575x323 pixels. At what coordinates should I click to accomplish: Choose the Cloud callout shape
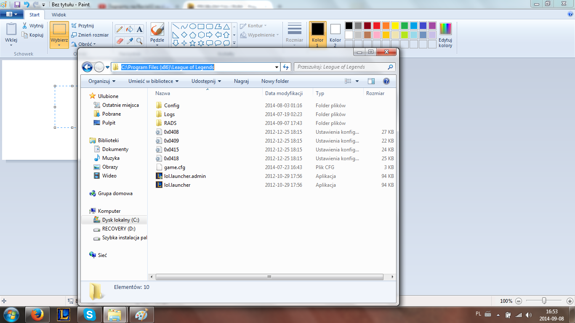[226, 43]
